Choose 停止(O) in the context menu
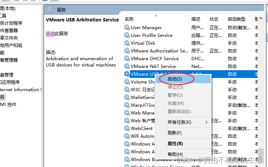Screen dimensions: 268x167 183,87
